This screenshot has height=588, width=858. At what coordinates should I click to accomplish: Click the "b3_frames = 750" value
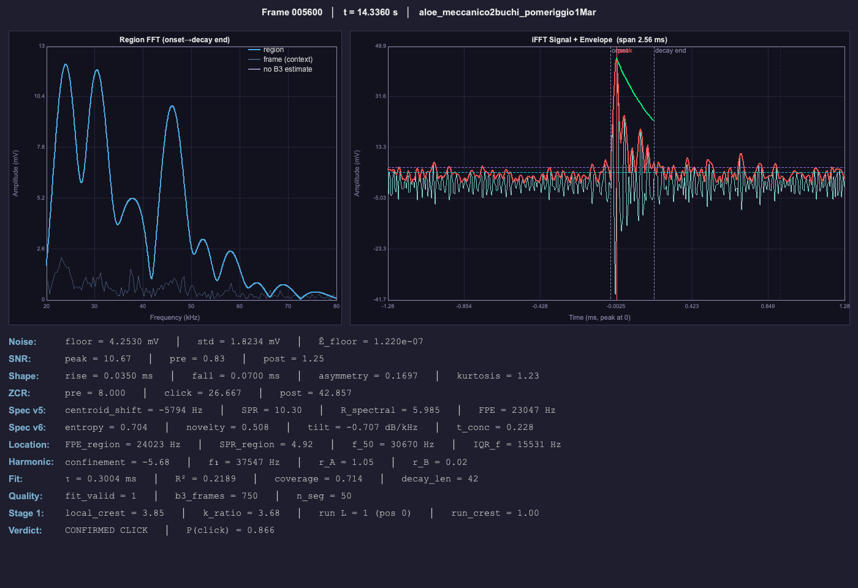[216, 496]
